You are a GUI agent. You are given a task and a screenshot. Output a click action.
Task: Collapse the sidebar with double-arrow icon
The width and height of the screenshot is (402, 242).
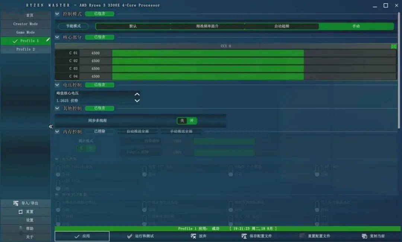(51, 126)
